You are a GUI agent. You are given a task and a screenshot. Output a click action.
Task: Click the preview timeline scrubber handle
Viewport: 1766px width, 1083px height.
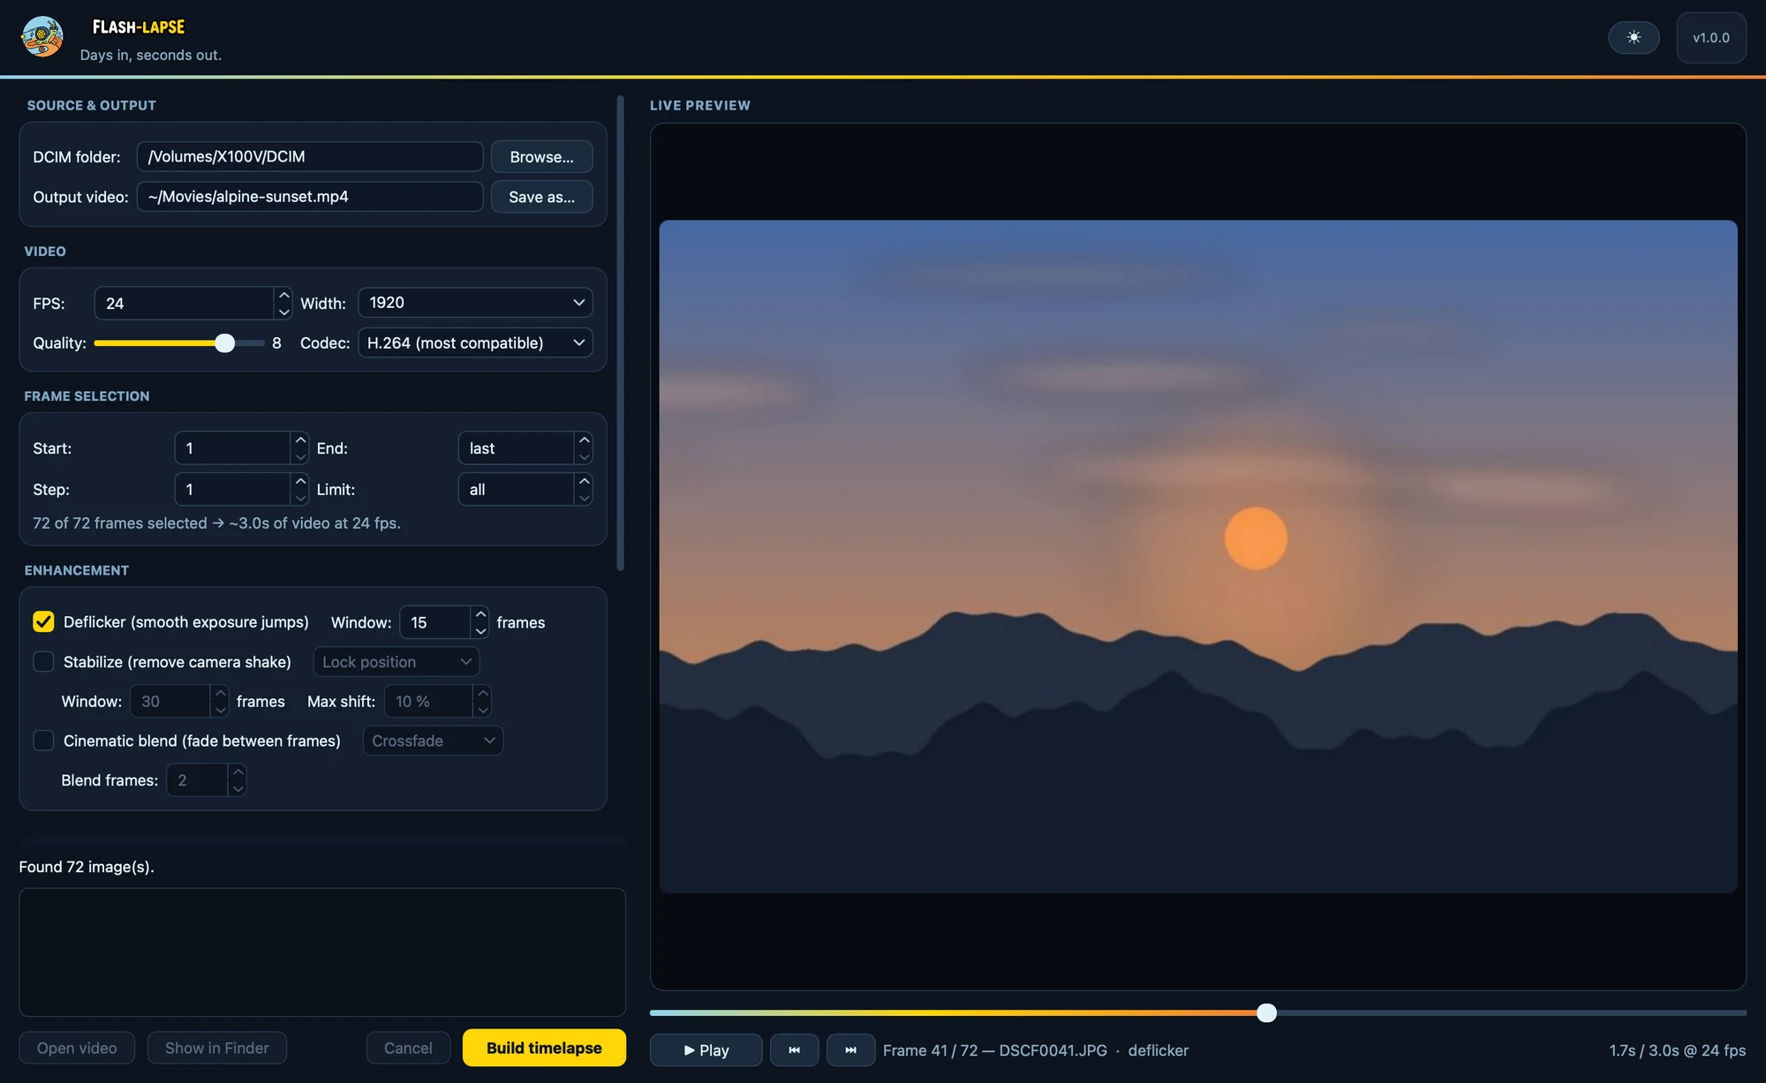pyautogui.click(x=1266, y=1012)
